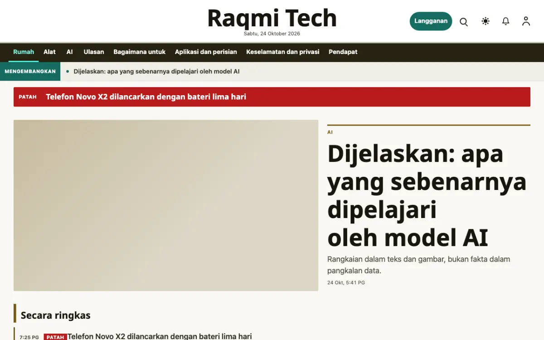Open the Pendapat nav section
This screenshot has height=340, width=544.
(343, 52)
